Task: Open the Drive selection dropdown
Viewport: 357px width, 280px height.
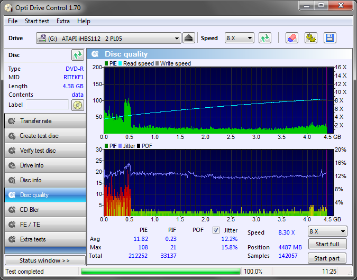Action: click(x=108, y=38)
